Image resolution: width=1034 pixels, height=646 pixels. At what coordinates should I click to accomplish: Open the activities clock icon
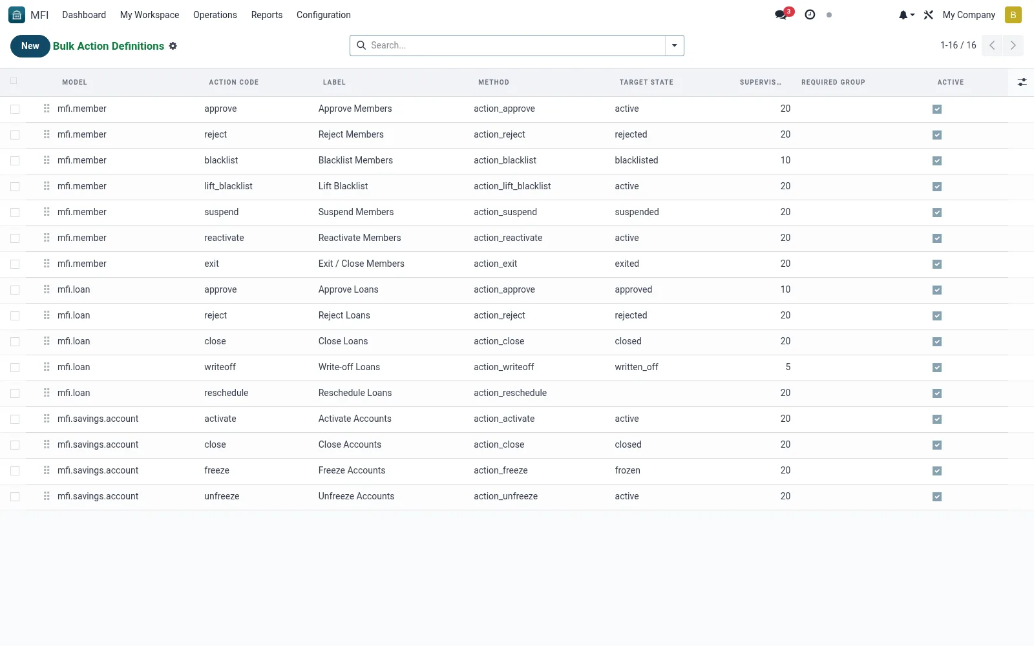click(x=810, y=14)
